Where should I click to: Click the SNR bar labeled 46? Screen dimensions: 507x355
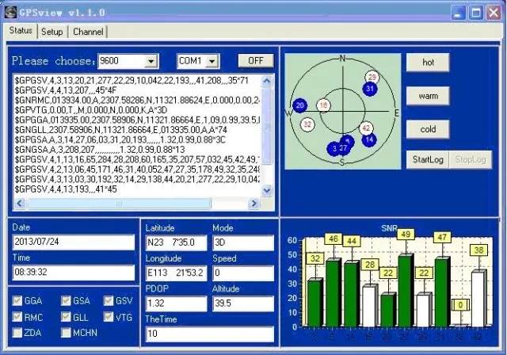333,292
